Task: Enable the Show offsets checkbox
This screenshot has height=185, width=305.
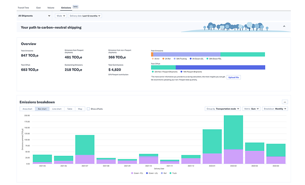Action: point(88,109)
